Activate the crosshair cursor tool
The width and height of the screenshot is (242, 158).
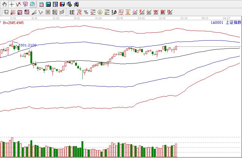point(12,4)
